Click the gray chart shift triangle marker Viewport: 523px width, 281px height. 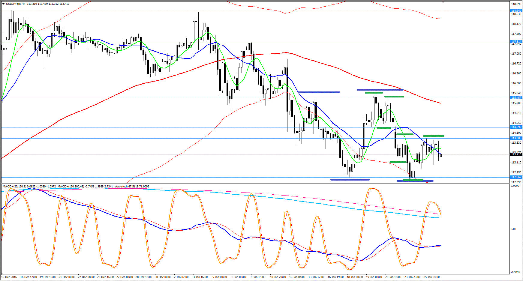(443, 2)
